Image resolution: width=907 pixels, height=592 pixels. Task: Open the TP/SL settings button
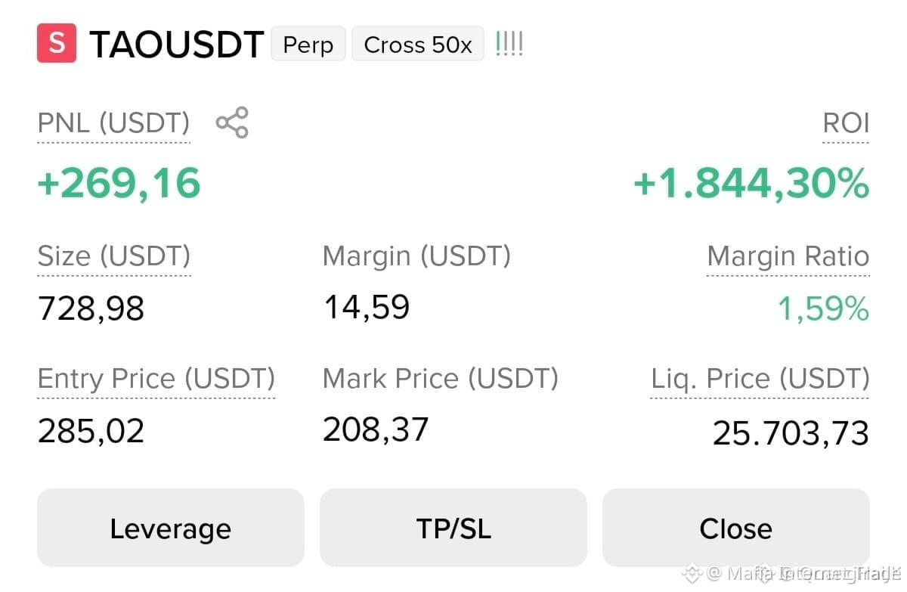[x=453, y=528]
